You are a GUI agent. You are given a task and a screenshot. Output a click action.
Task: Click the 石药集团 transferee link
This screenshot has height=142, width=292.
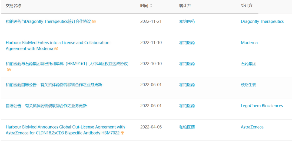click(248, 64)
